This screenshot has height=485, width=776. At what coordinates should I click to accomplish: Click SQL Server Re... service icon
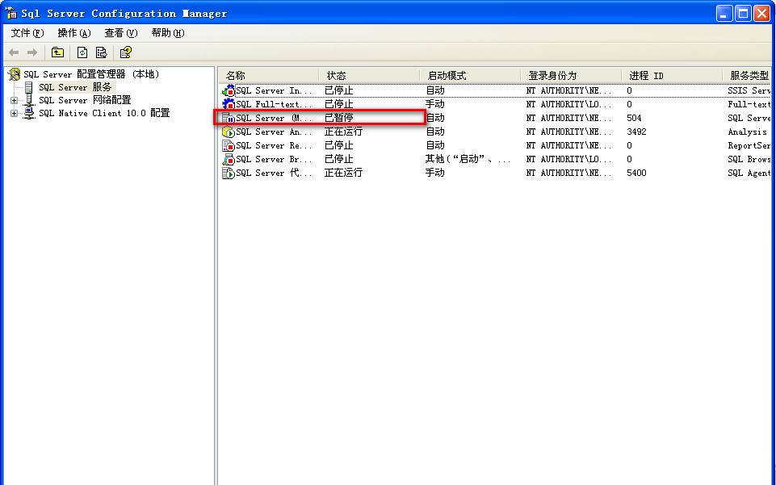click(229, 146)
